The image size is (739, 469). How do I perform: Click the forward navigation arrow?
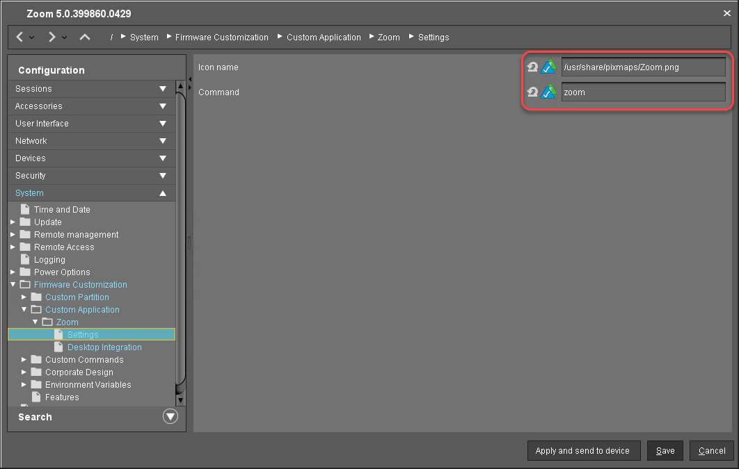pyautogui.click(x=52, y=37)
